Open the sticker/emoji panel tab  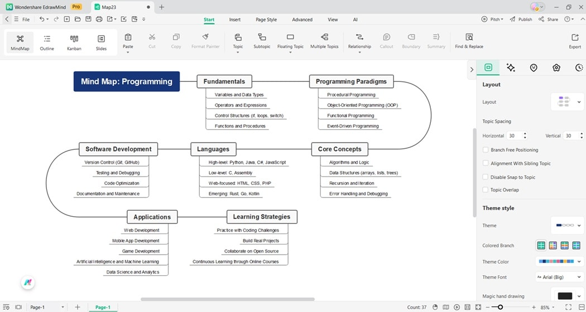click(x=534, y=67)
